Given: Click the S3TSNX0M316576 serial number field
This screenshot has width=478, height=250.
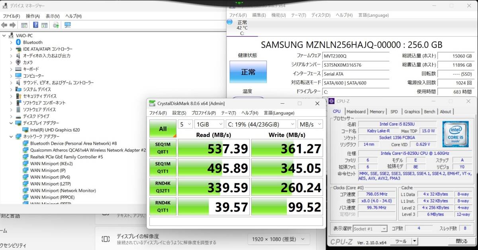Looking at the screenshot, I should (356, 65).
